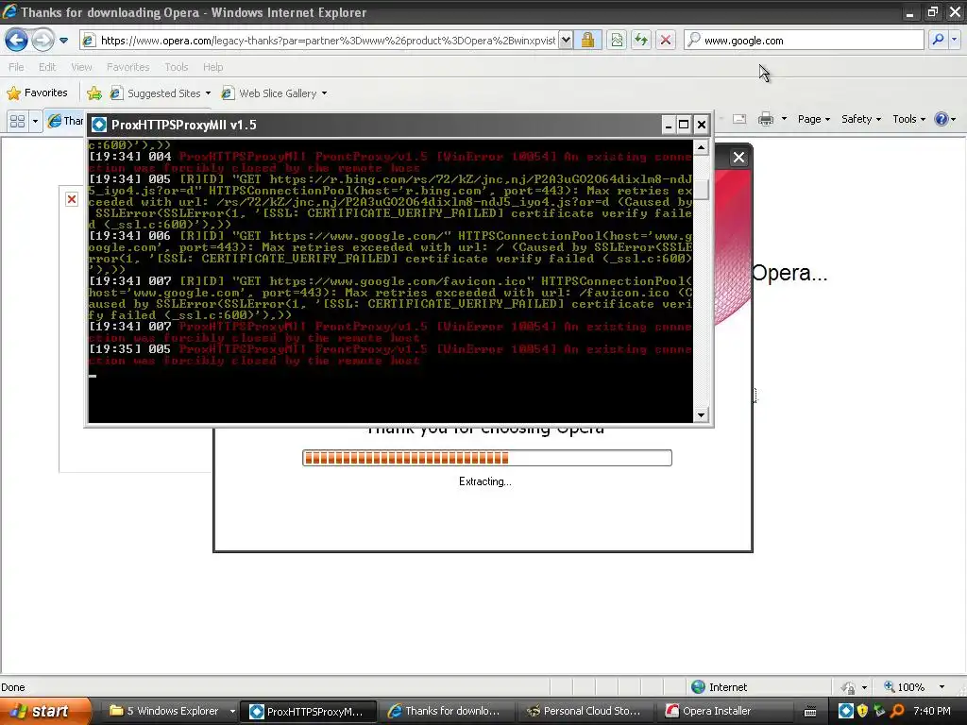Open the File menu
967x725 pixels.
point(17,67)
